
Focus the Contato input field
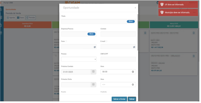click(x=118, y=34)
